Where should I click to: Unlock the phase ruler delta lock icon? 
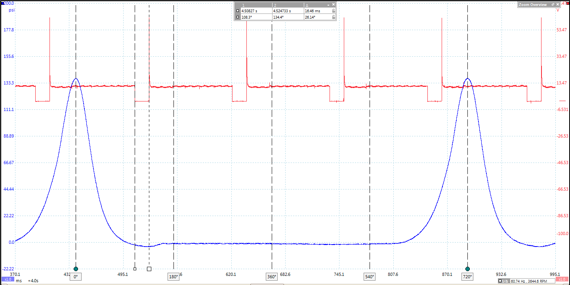(334, 17)
